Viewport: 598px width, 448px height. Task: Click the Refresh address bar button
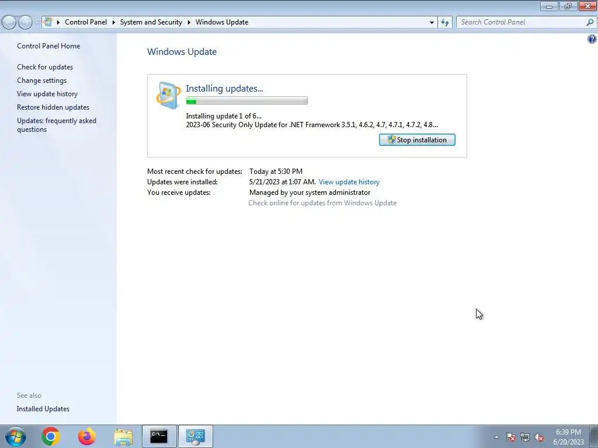pyautogui.click(x=444, y=22)
